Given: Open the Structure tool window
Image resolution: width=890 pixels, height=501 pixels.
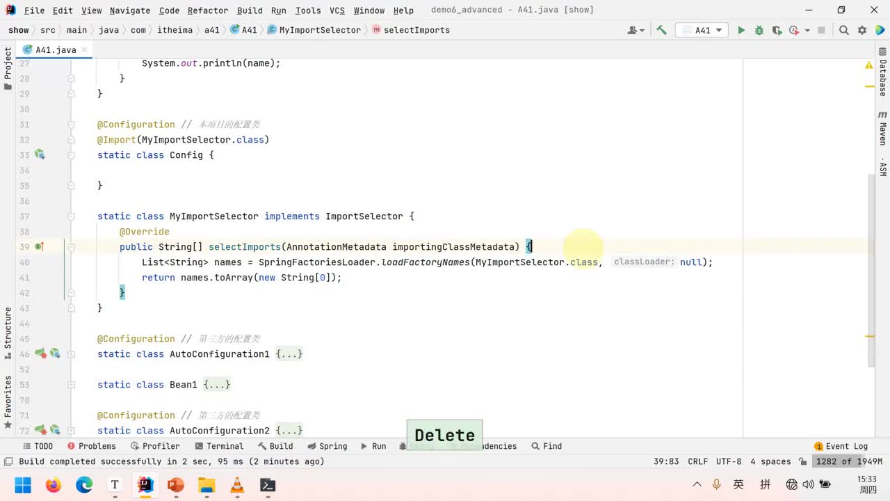Looking at the screenshot, I should tap(8, 333).
